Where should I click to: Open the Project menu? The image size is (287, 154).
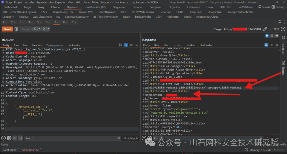coord(18,2)
